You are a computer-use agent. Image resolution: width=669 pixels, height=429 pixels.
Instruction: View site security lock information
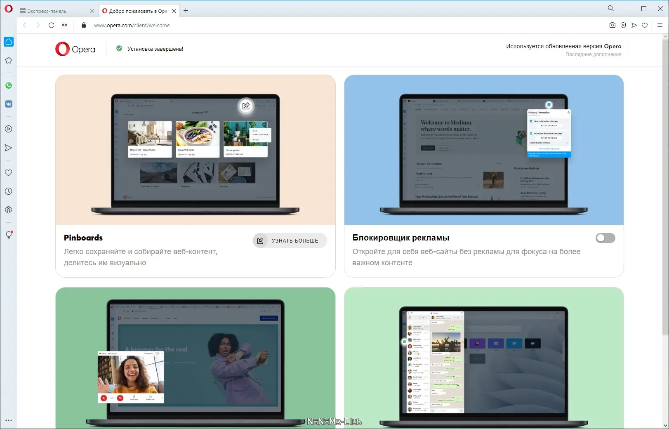pyautogui.click(x=84, y=25)
